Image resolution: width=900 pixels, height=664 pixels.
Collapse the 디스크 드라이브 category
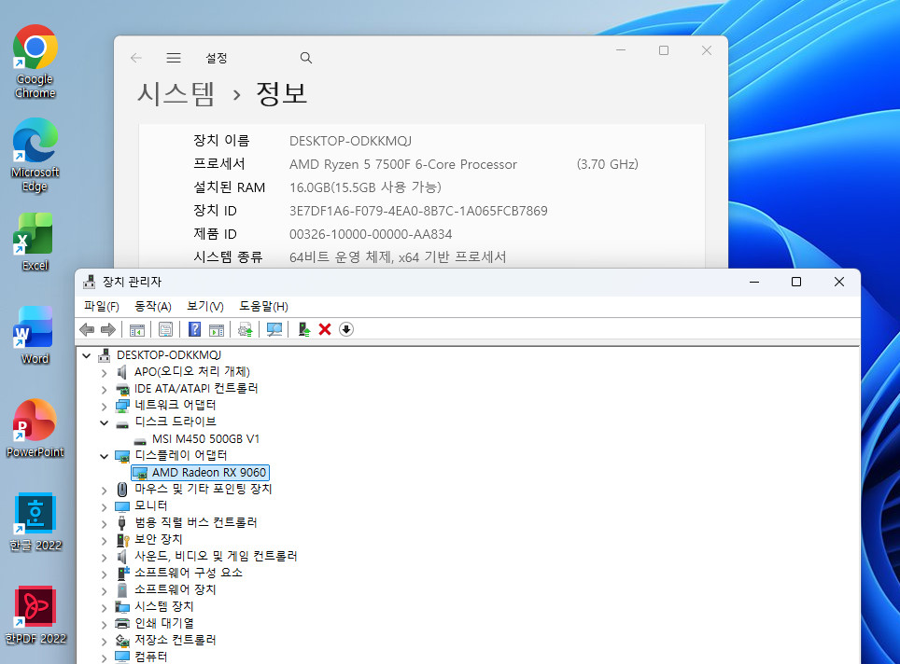(104, 422)
